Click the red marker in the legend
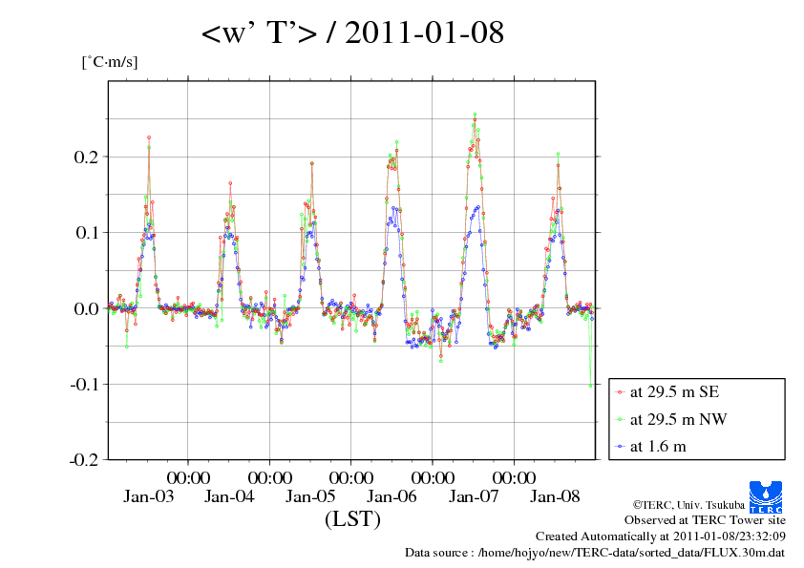 [620, 392]
